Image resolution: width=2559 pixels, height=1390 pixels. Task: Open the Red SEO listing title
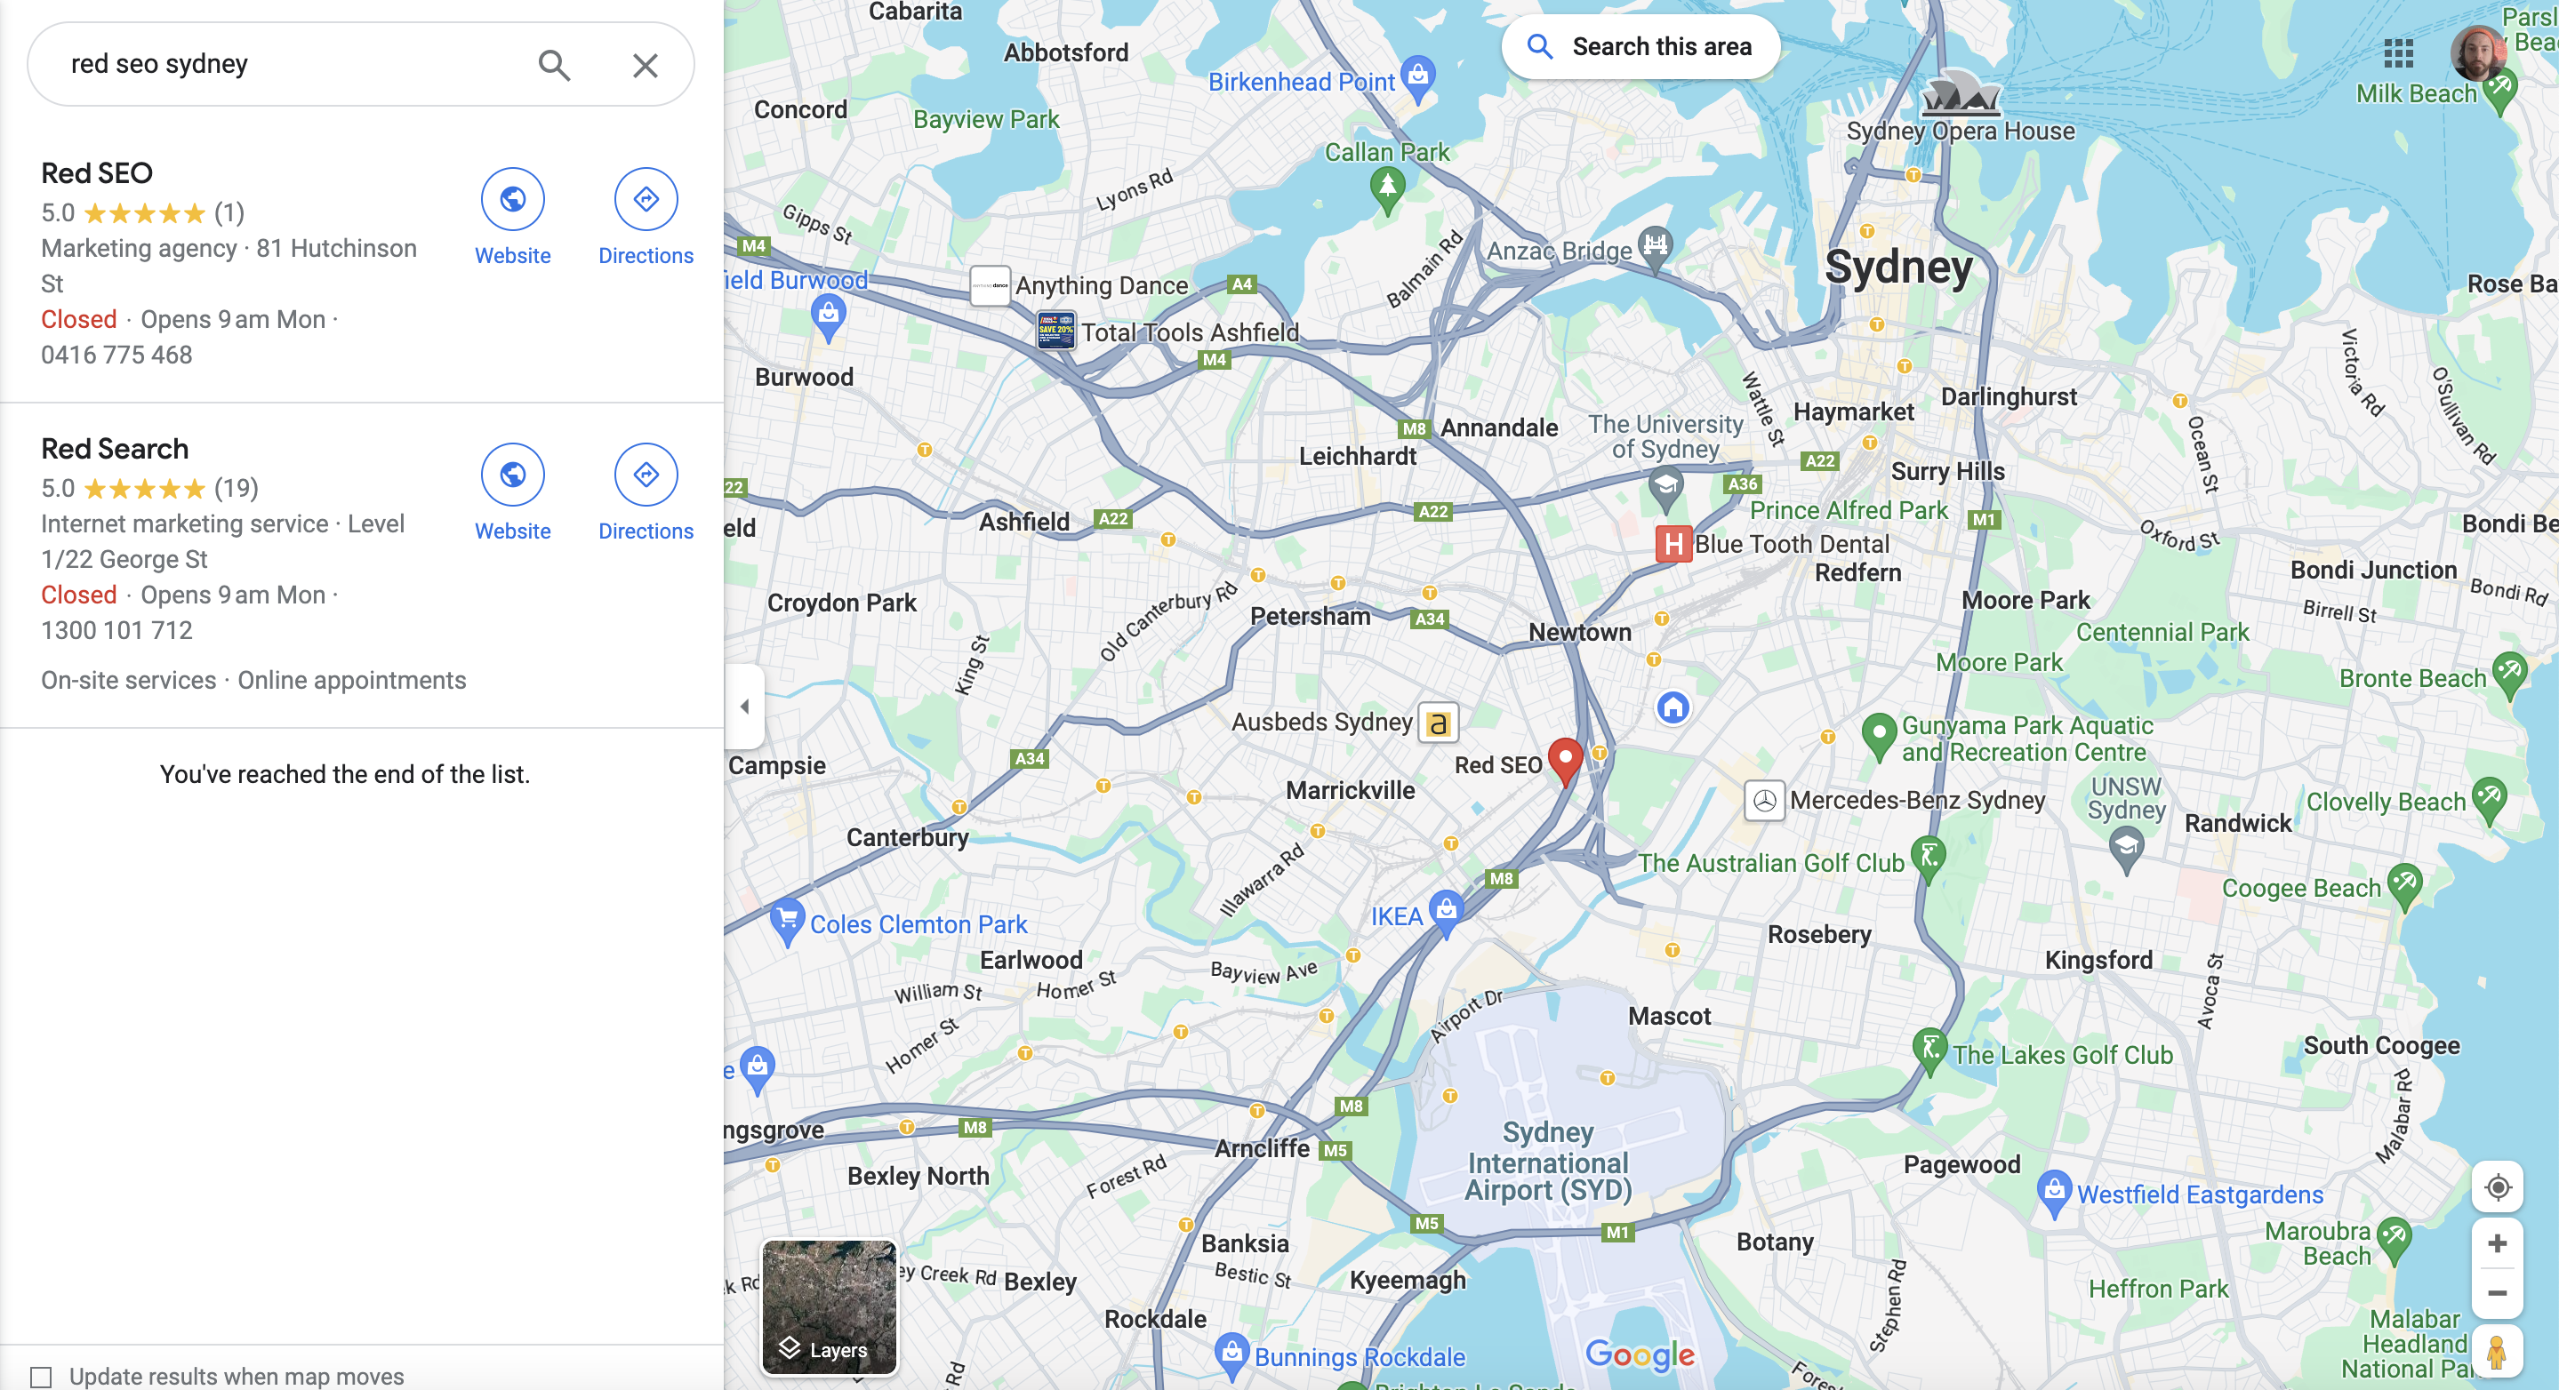click(96, 172)
